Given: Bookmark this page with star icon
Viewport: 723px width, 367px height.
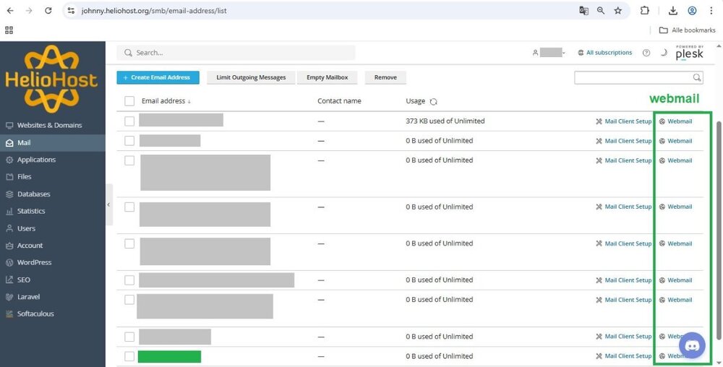Looking at the screenshot, I should coord(618,11).
